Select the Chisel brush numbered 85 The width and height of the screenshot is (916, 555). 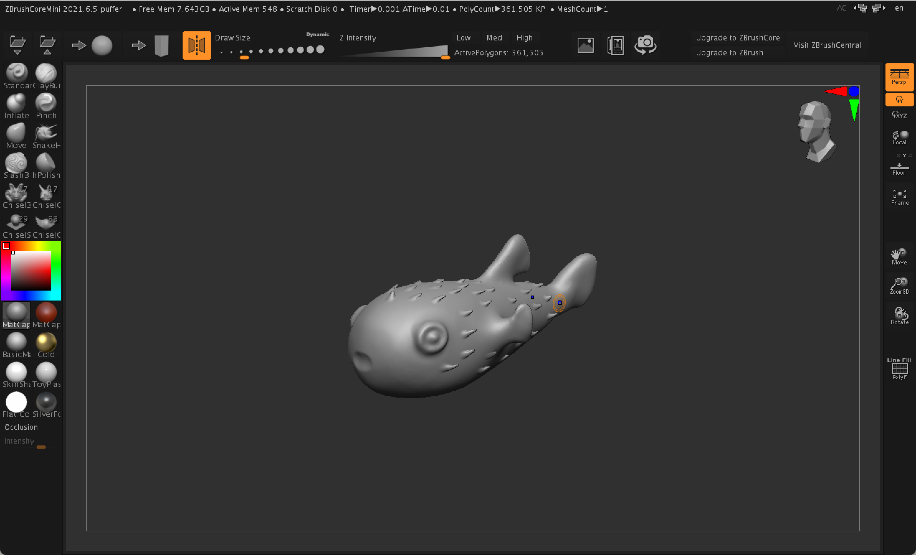tap(46, 225)
